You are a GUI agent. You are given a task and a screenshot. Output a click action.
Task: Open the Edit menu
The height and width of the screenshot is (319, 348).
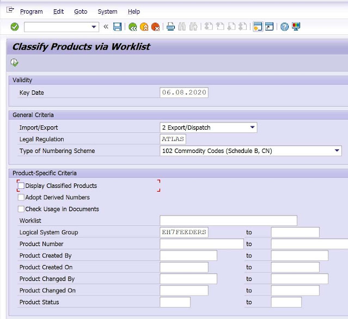coord(58,11)
